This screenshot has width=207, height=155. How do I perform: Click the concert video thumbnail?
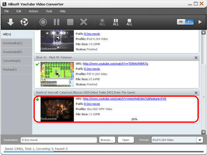57,41
